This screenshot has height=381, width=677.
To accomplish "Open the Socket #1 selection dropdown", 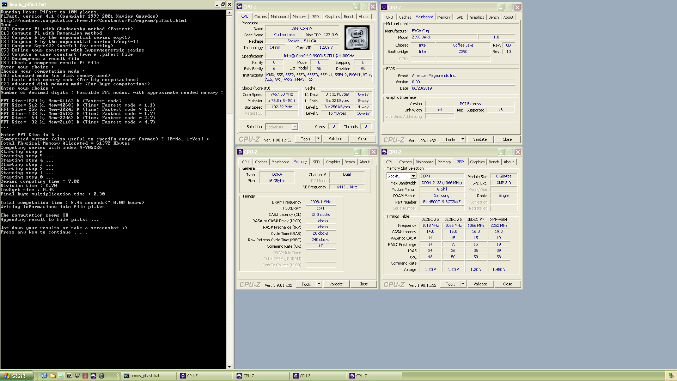I will pos(295,127).
